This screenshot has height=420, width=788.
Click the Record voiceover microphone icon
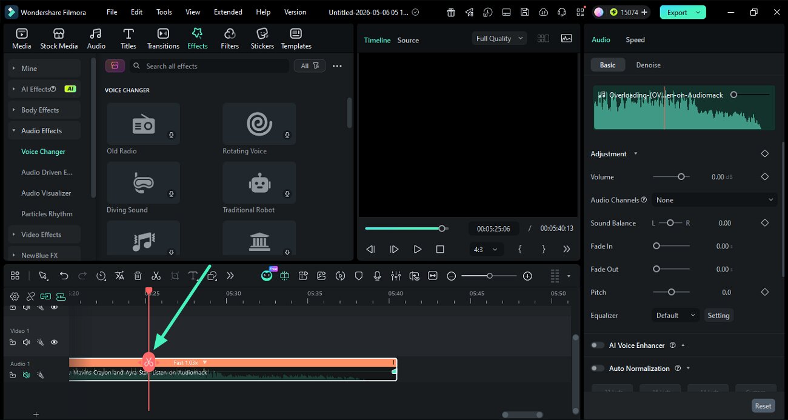377,276
